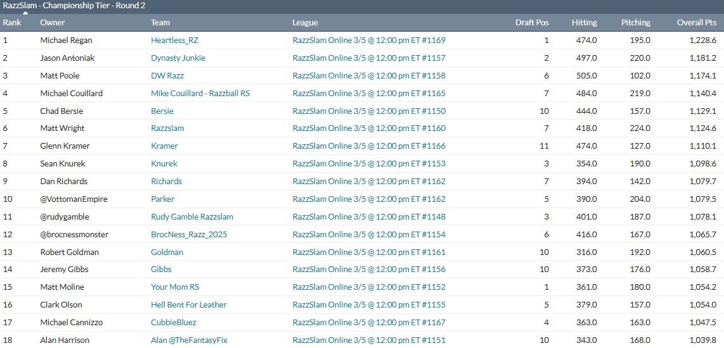Open Mike Couillard - Razzball RS team
724x348 pixels.
tap(200, 93)
